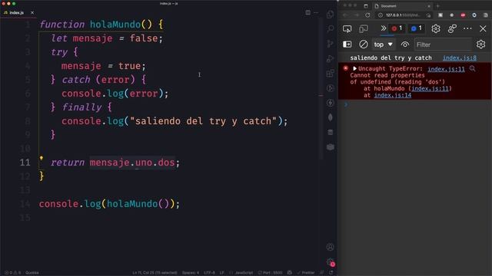This screenshot has height=276, width=492.
Task: Open the Accounts icon in VS Code
Action: (330, 247)
